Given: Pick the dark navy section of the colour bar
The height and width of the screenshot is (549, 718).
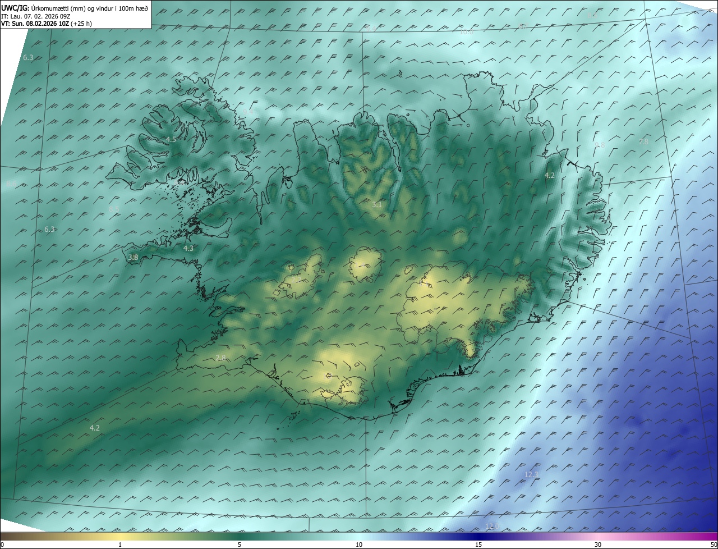Looking at the screenshot, I should tap(478, 536).
